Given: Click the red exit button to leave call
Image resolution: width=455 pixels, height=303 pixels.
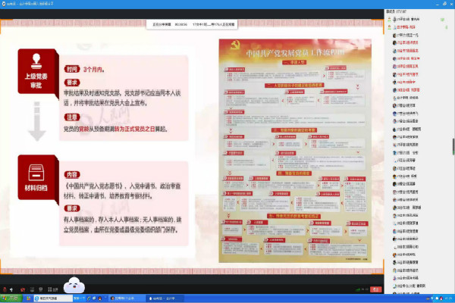Looking at the screenshot, I should [376, 289].
